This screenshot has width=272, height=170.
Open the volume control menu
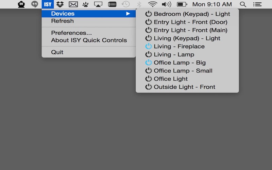coord(166,4)
